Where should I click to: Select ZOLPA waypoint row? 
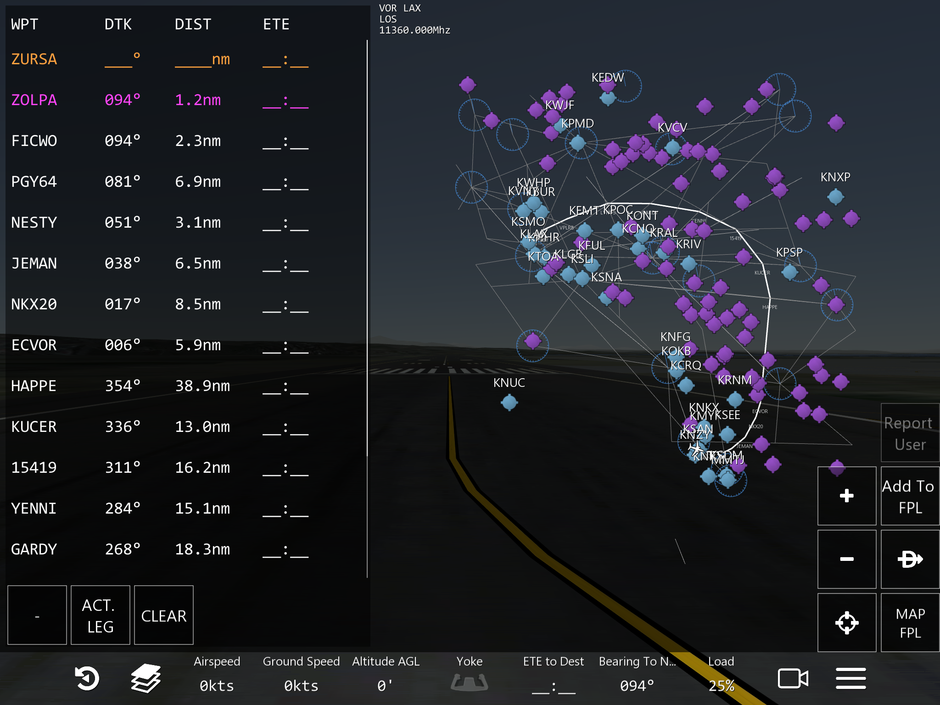[34, 100]
